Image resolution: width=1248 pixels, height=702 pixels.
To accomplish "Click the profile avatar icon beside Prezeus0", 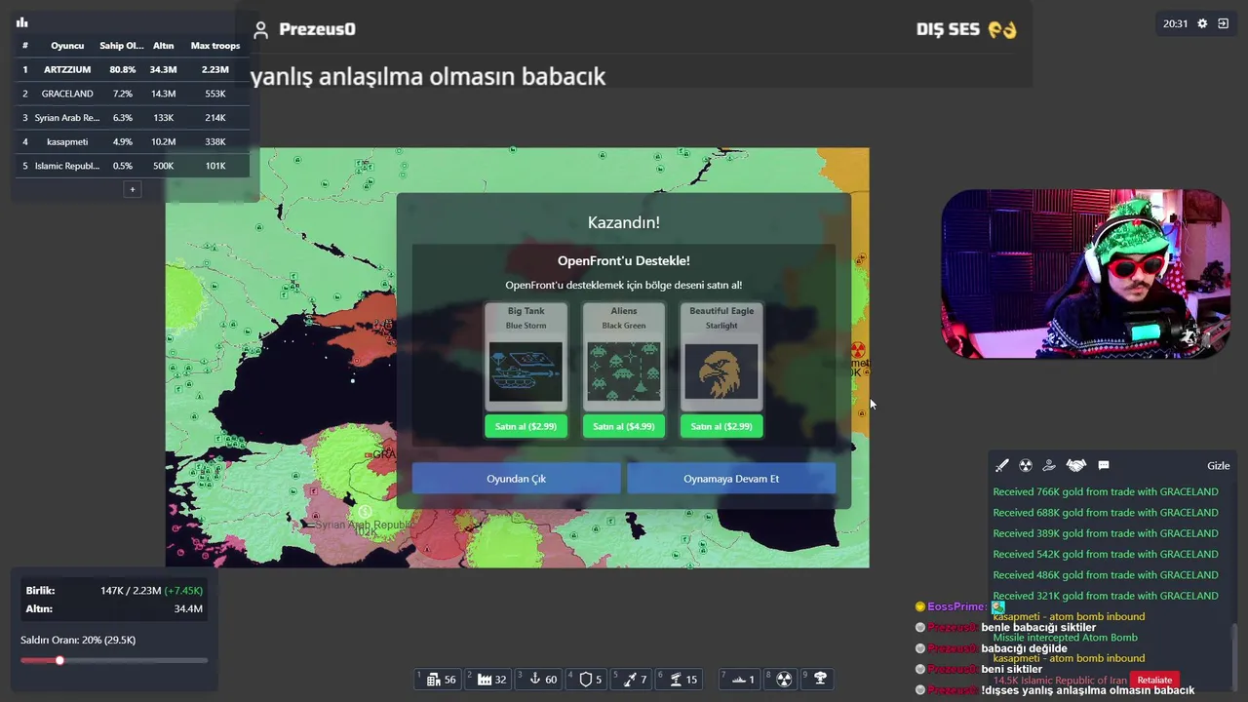I will click(x=260, y=29).
